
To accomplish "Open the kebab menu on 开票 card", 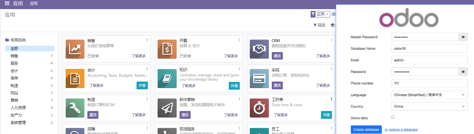I will pyautogui.click(x=239, y=40).
